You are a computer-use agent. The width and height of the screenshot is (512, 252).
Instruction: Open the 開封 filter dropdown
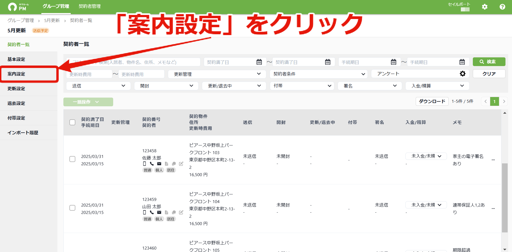[x=166, y=86]
